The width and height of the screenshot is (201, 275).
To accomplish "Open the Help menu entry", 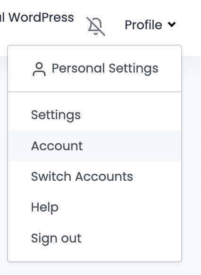I will (x=95, y=207).
